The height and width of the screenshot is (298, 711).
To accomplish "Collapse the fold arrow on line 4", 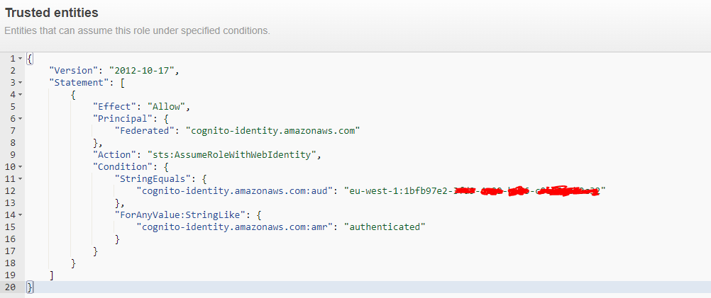I will [x=20, y=95].
